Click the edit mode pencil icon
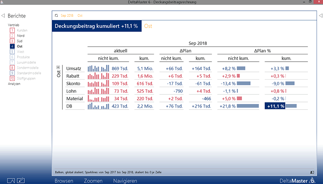Viewport: 323px width, 184px height. click(21, 180)
